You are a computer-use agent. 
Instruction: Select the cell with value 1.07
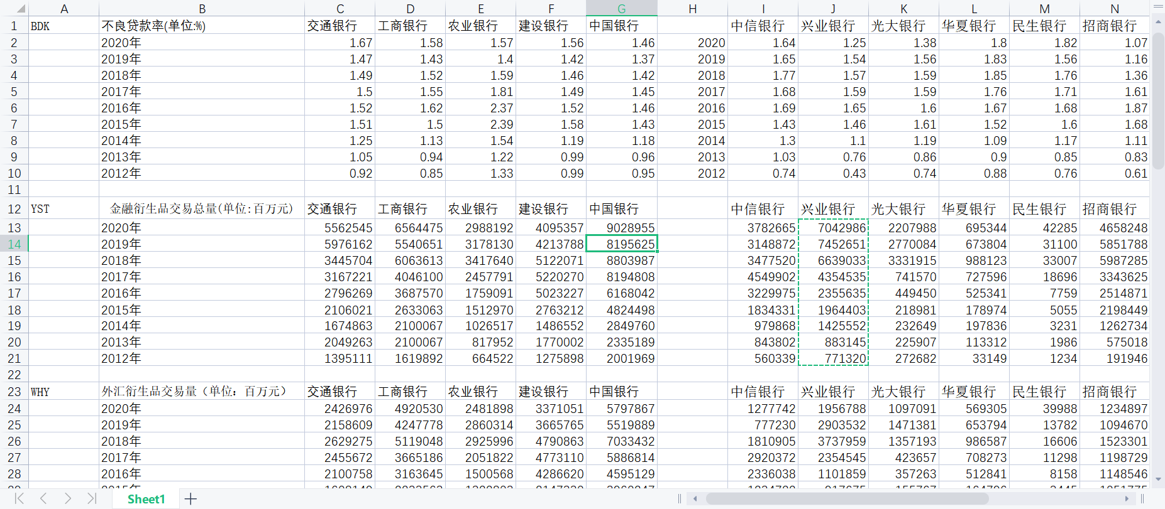point(1115,43)
